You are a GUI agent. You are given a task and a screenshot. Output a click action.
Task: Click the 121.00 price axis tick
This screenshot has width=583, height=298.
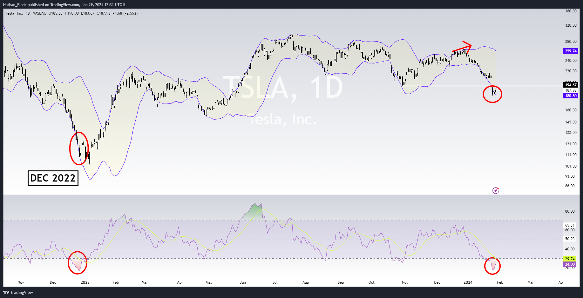pyautogui.click(x=571, y=144)
